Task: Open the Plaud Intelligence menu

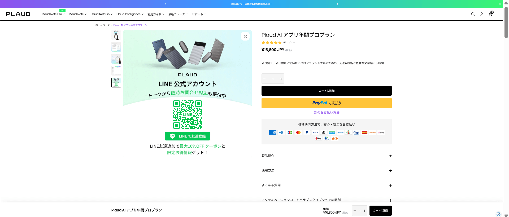Action: point(130,14)
